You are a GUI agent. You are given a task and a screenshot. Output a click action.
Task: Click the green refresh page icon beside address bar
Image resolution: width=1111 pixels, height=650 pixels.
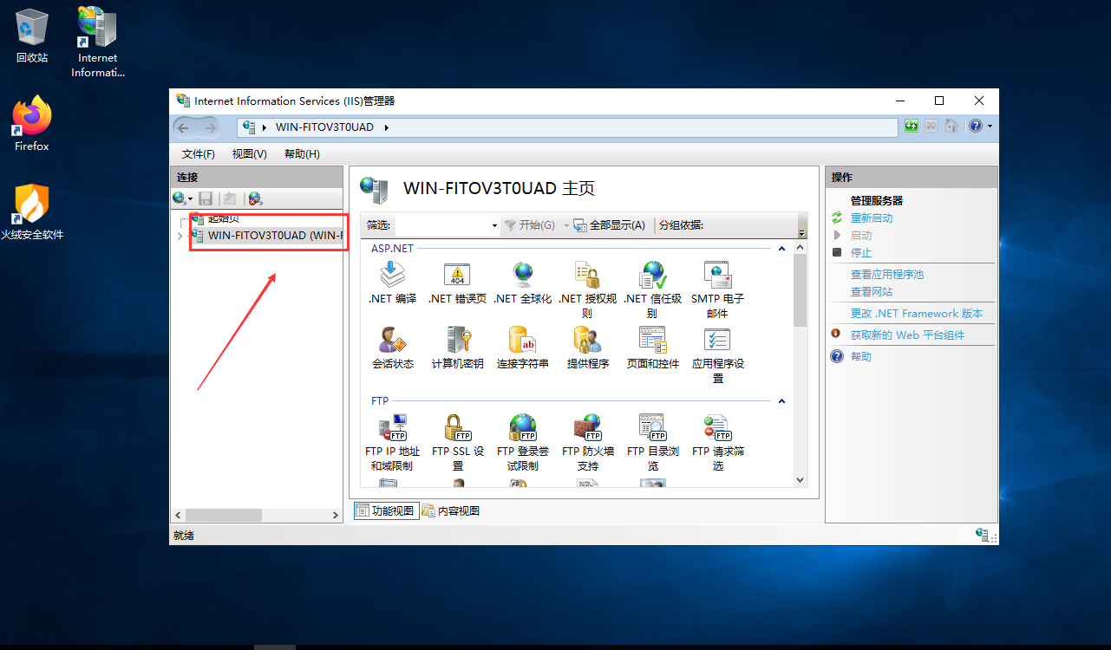coord(911,127)
